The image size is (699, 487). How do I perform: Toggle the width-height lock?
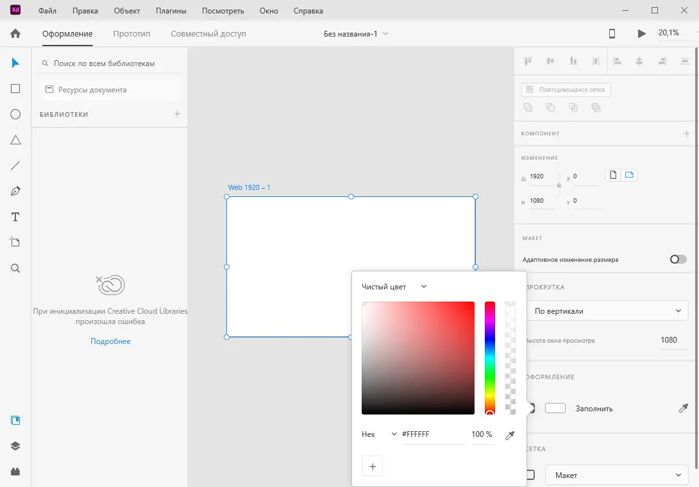click(559, 185)
